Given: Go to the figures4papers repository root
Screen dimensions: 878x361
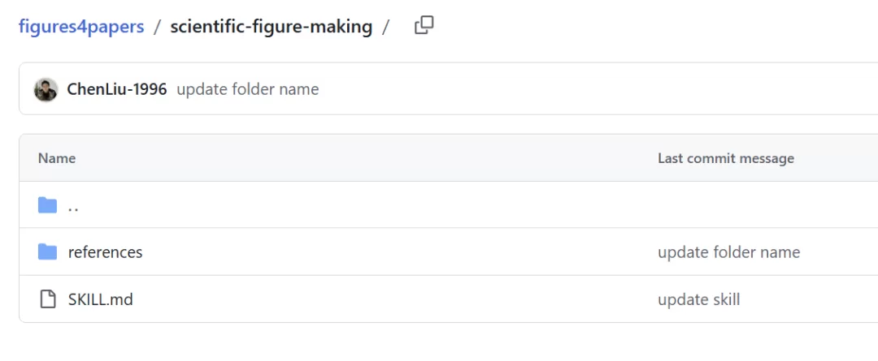Looking at the screenshot, I should [x=81, y=26].
